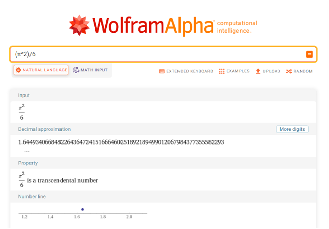Image resolution: width=329 pixels, height=229 pixels.
Task: Click the decimal value 1.64493406684...
Action: (121, 142)
